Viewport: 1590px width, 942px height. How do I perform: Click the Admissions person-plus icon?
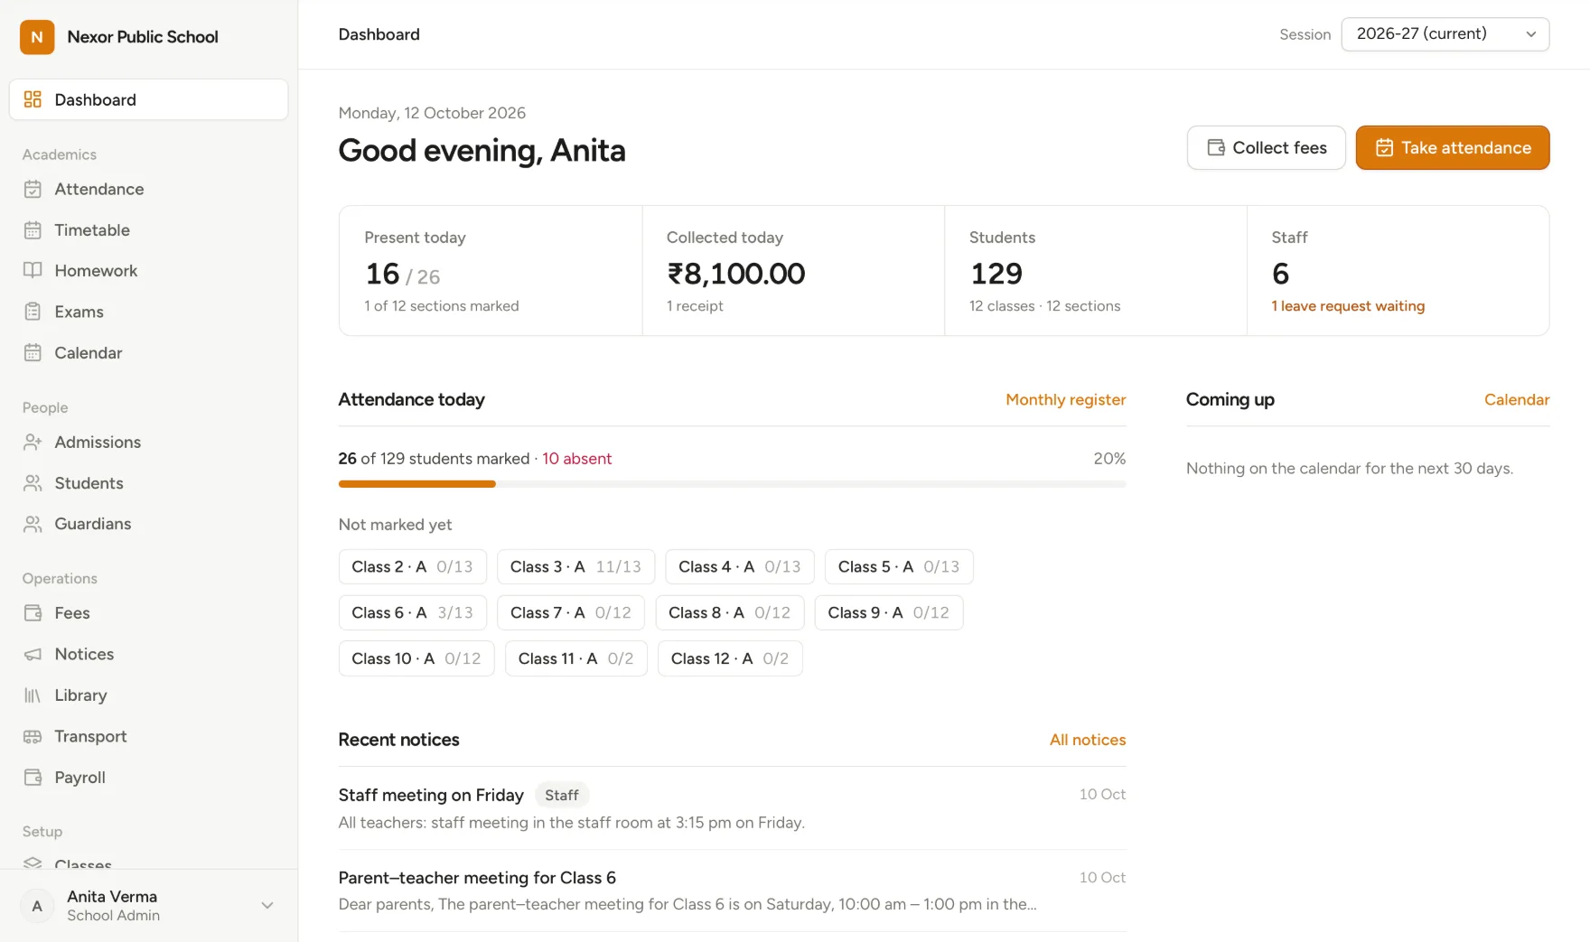33,443
